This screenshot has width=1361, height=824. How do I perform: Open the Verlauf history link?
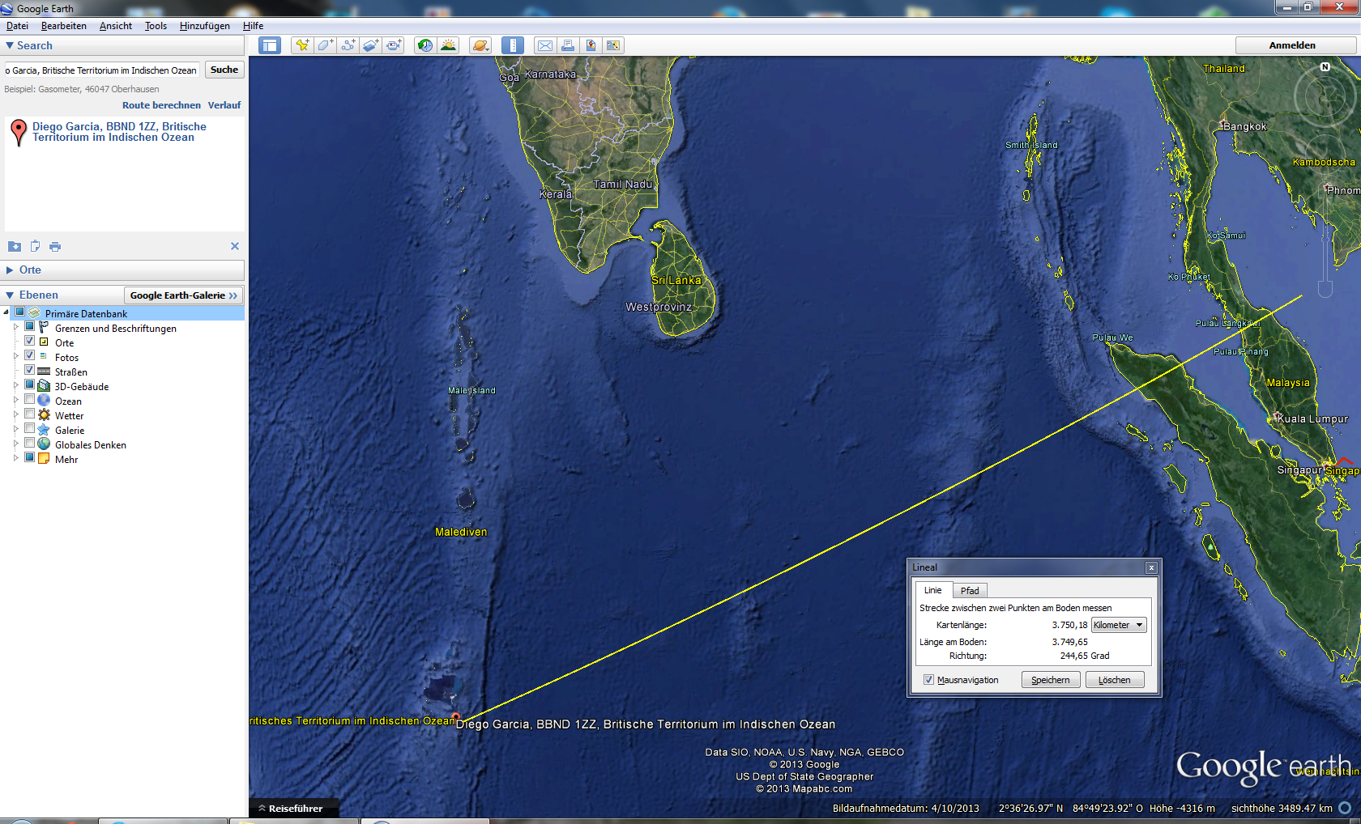tap(224, 105)
